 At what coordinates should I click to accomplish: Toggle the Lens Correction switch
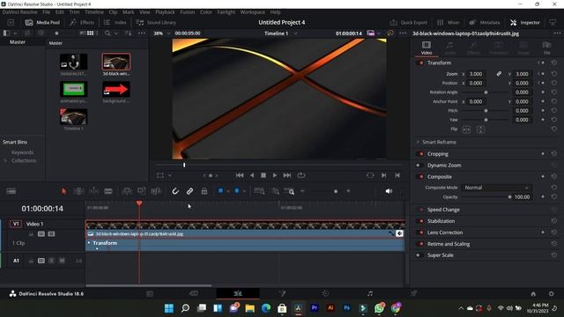tap(421, 232)
